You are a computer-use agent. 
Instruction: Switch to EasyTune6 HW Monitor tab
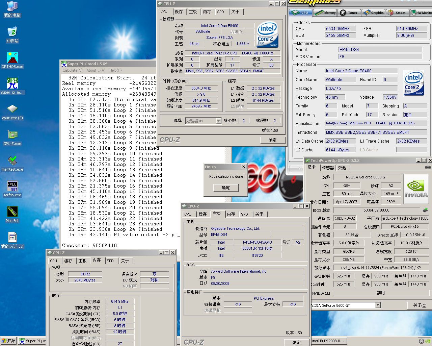pos(421,13)
